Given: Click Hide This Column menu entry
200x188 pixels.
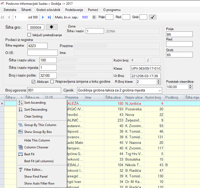Looking at the screenshot, I should click(37, 140).
